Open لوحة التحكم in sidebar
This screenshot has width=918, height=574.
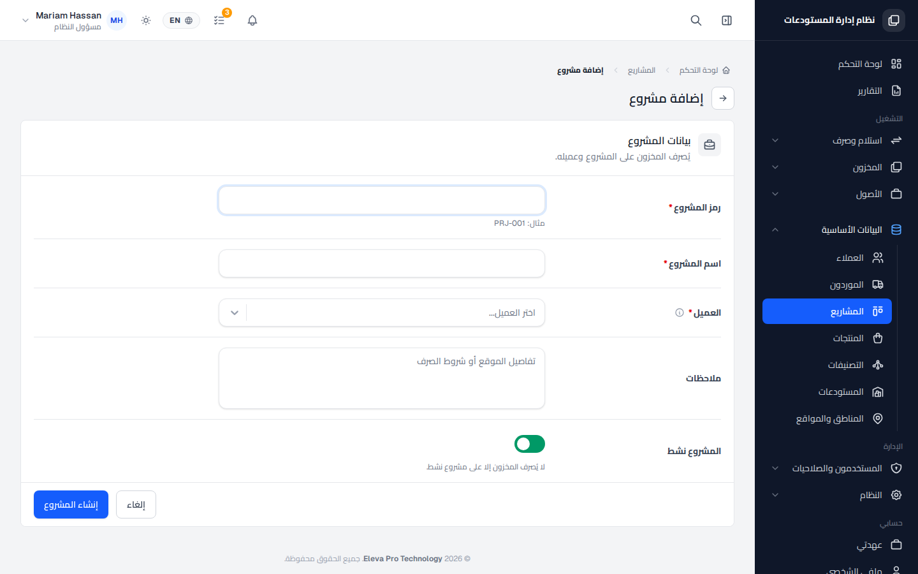836,64
